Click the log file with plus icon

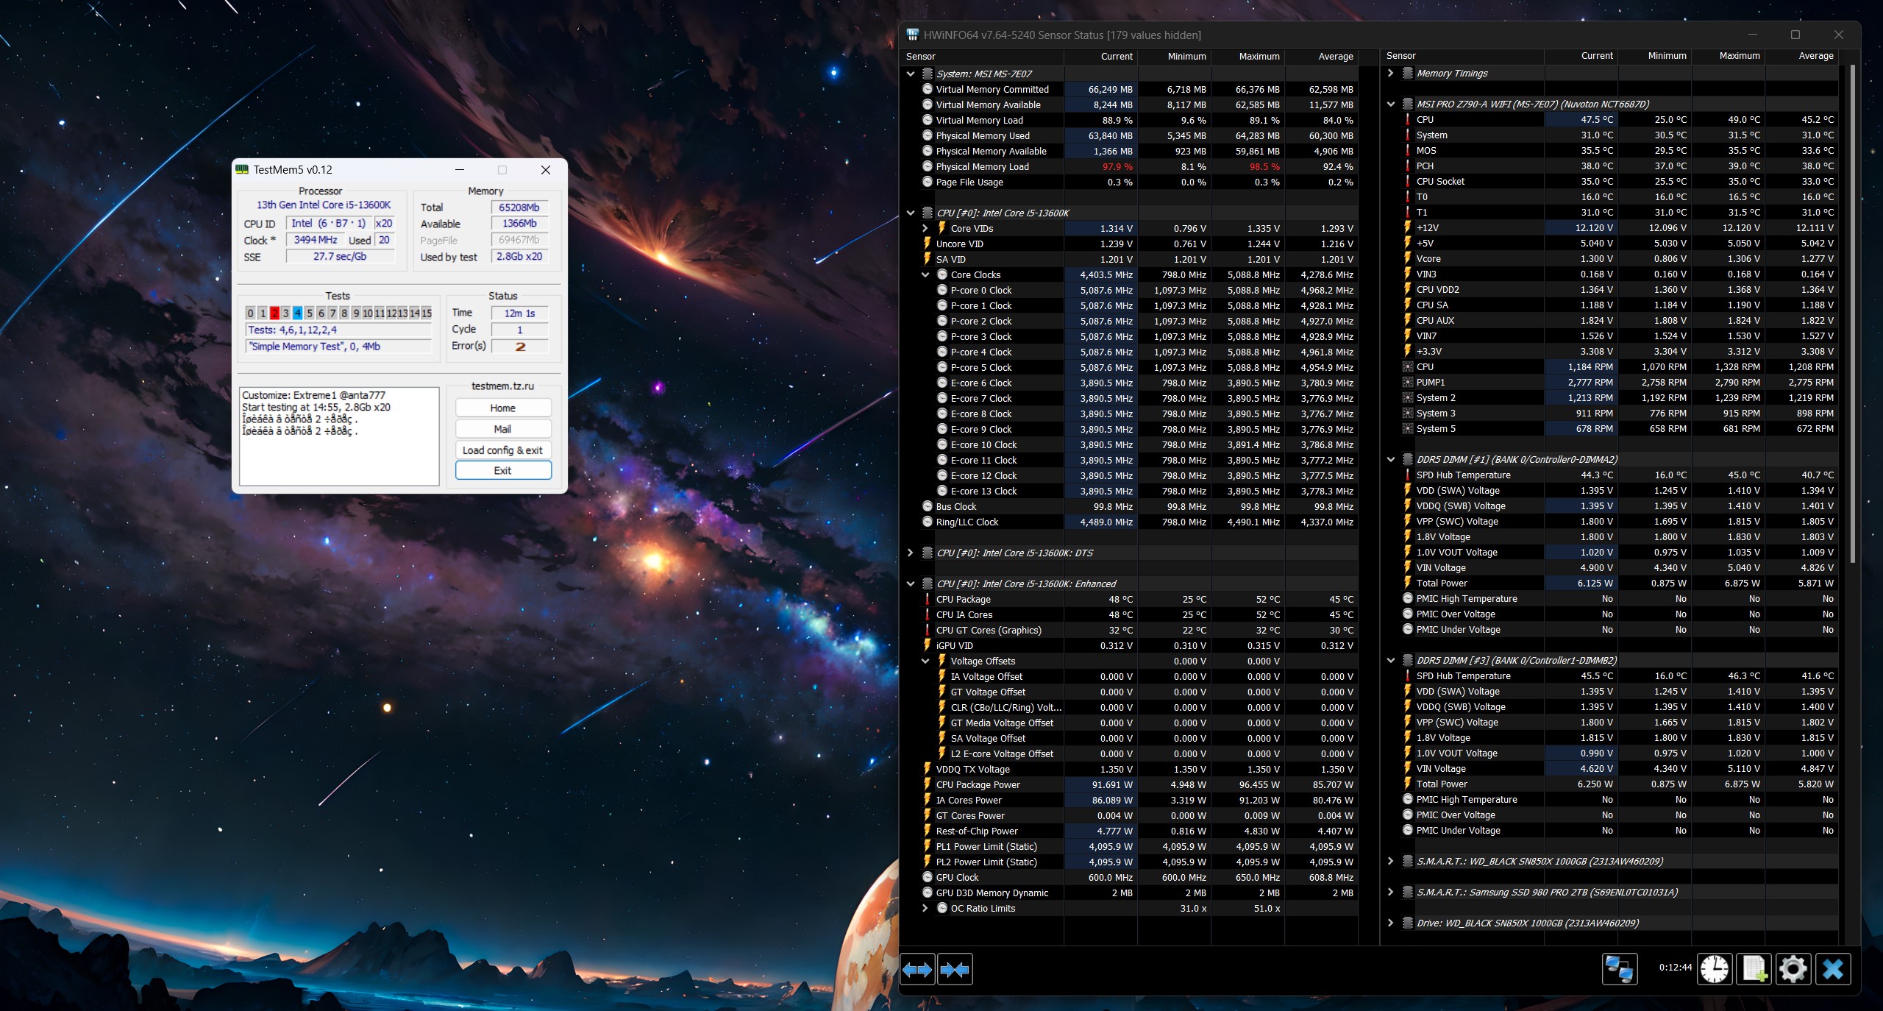[1754, 969]
